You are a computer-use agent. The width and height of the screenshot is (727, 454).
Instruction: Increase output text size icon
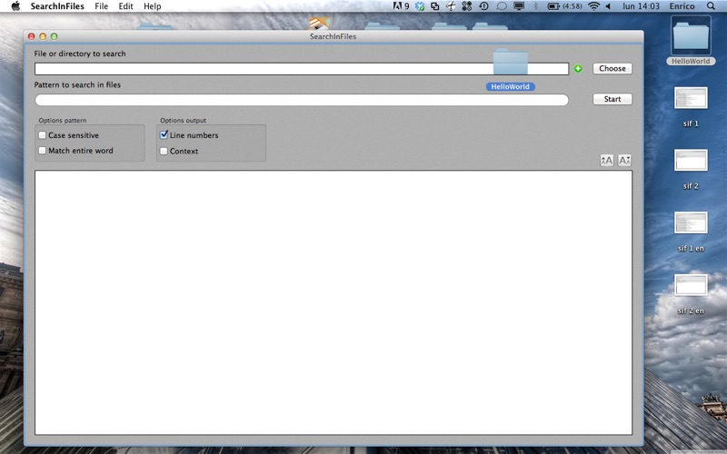606,161
